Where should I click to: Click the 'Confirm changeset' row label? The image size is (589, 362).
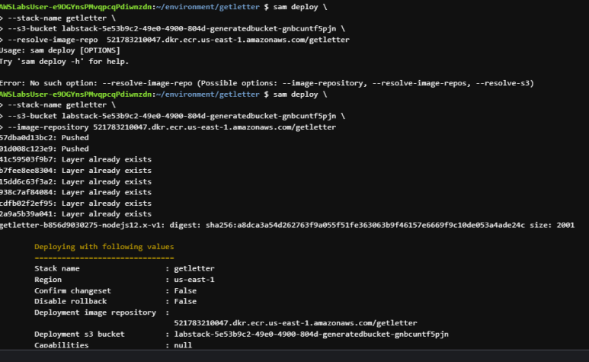72,291
